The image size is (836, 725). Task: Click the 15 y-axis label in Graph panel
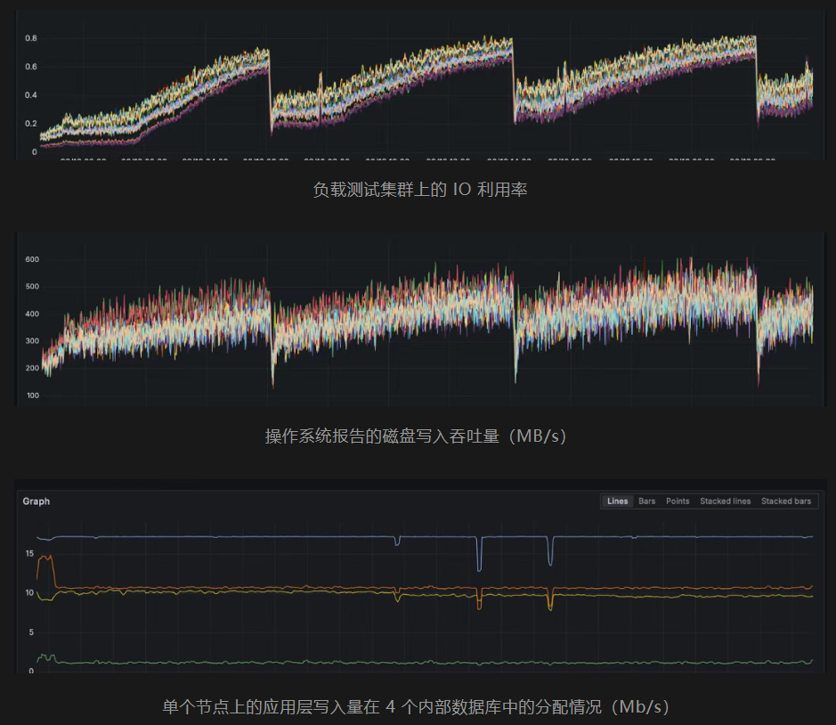click(29, 554)
